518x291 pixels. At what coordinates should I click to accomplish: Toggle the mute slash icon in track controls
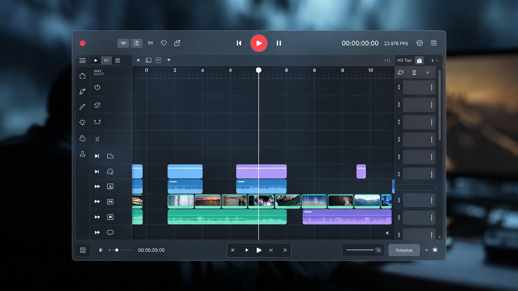(97, 105)
